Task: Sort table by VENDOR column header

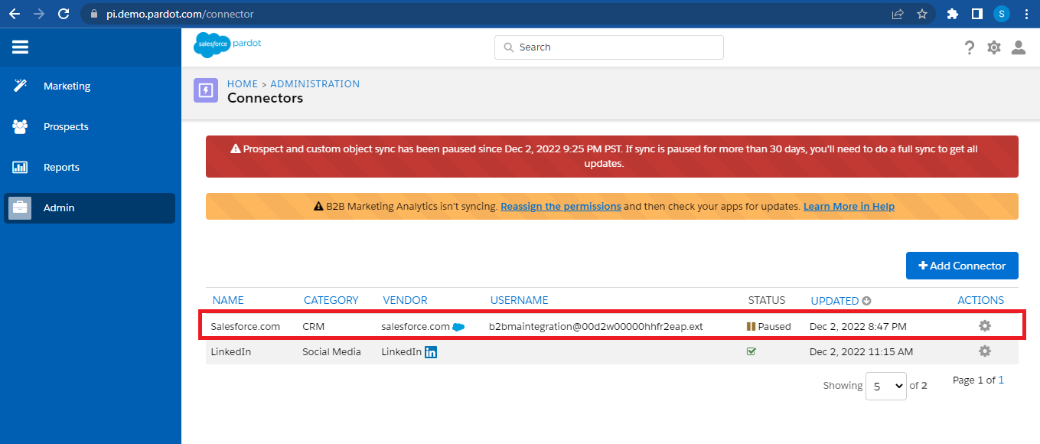Action: [405, 300]
